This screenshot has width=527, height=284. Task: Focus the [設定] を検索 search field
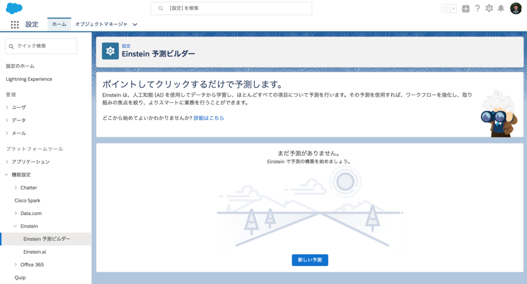pos(231,8)
